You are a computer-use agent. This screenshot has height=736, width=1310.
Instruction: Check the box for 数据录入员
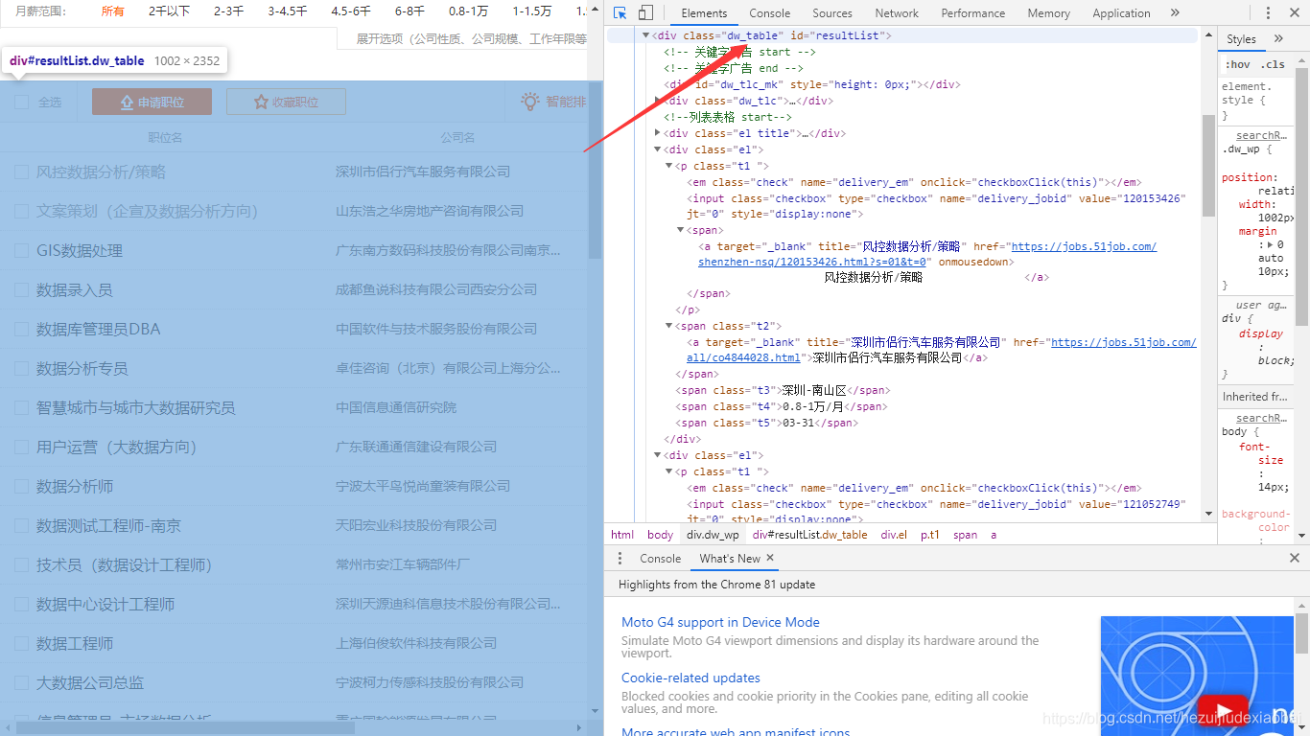point(21,289)
